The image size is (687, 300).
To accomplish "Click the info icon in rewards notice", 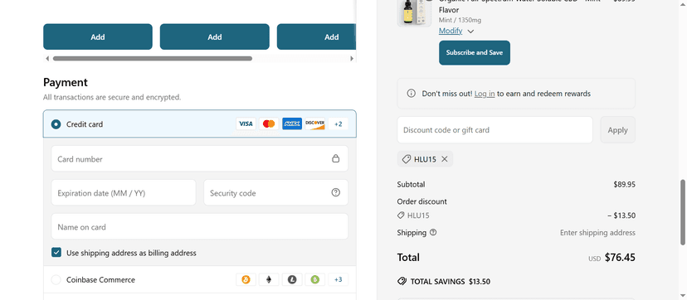I will [x=411, y=94].
